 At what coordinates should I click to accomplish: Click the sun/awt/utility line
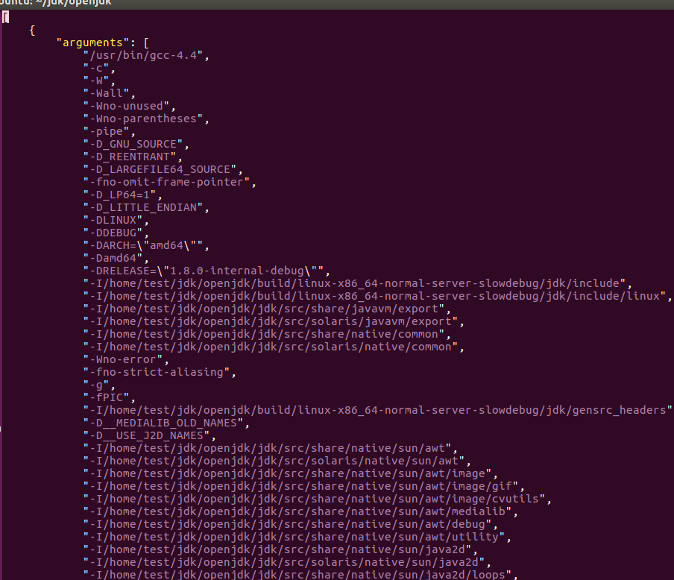click(297, 538)
